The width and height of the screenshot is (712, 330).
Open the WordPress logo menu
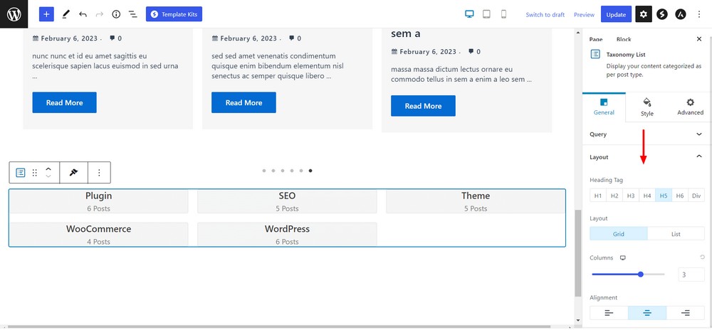point(14,14)
